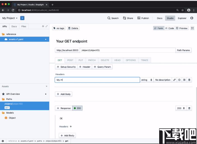The image size is (197, 144).
Task: Select the POST method tab
Action: [70, 60]
